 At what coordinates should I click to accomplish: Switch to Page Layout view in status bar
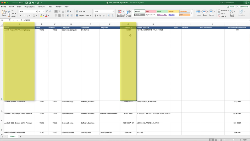pos(216,140)
